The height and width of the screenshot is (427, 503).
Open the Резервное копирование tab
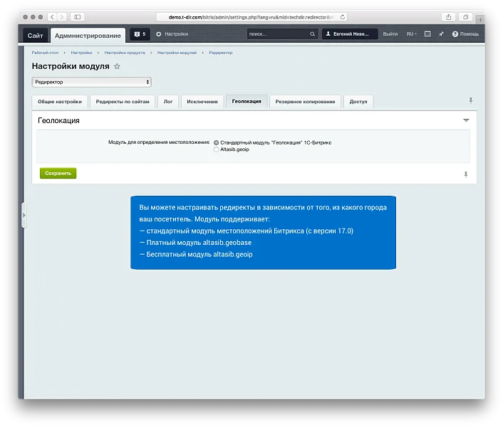click(305, 102)
